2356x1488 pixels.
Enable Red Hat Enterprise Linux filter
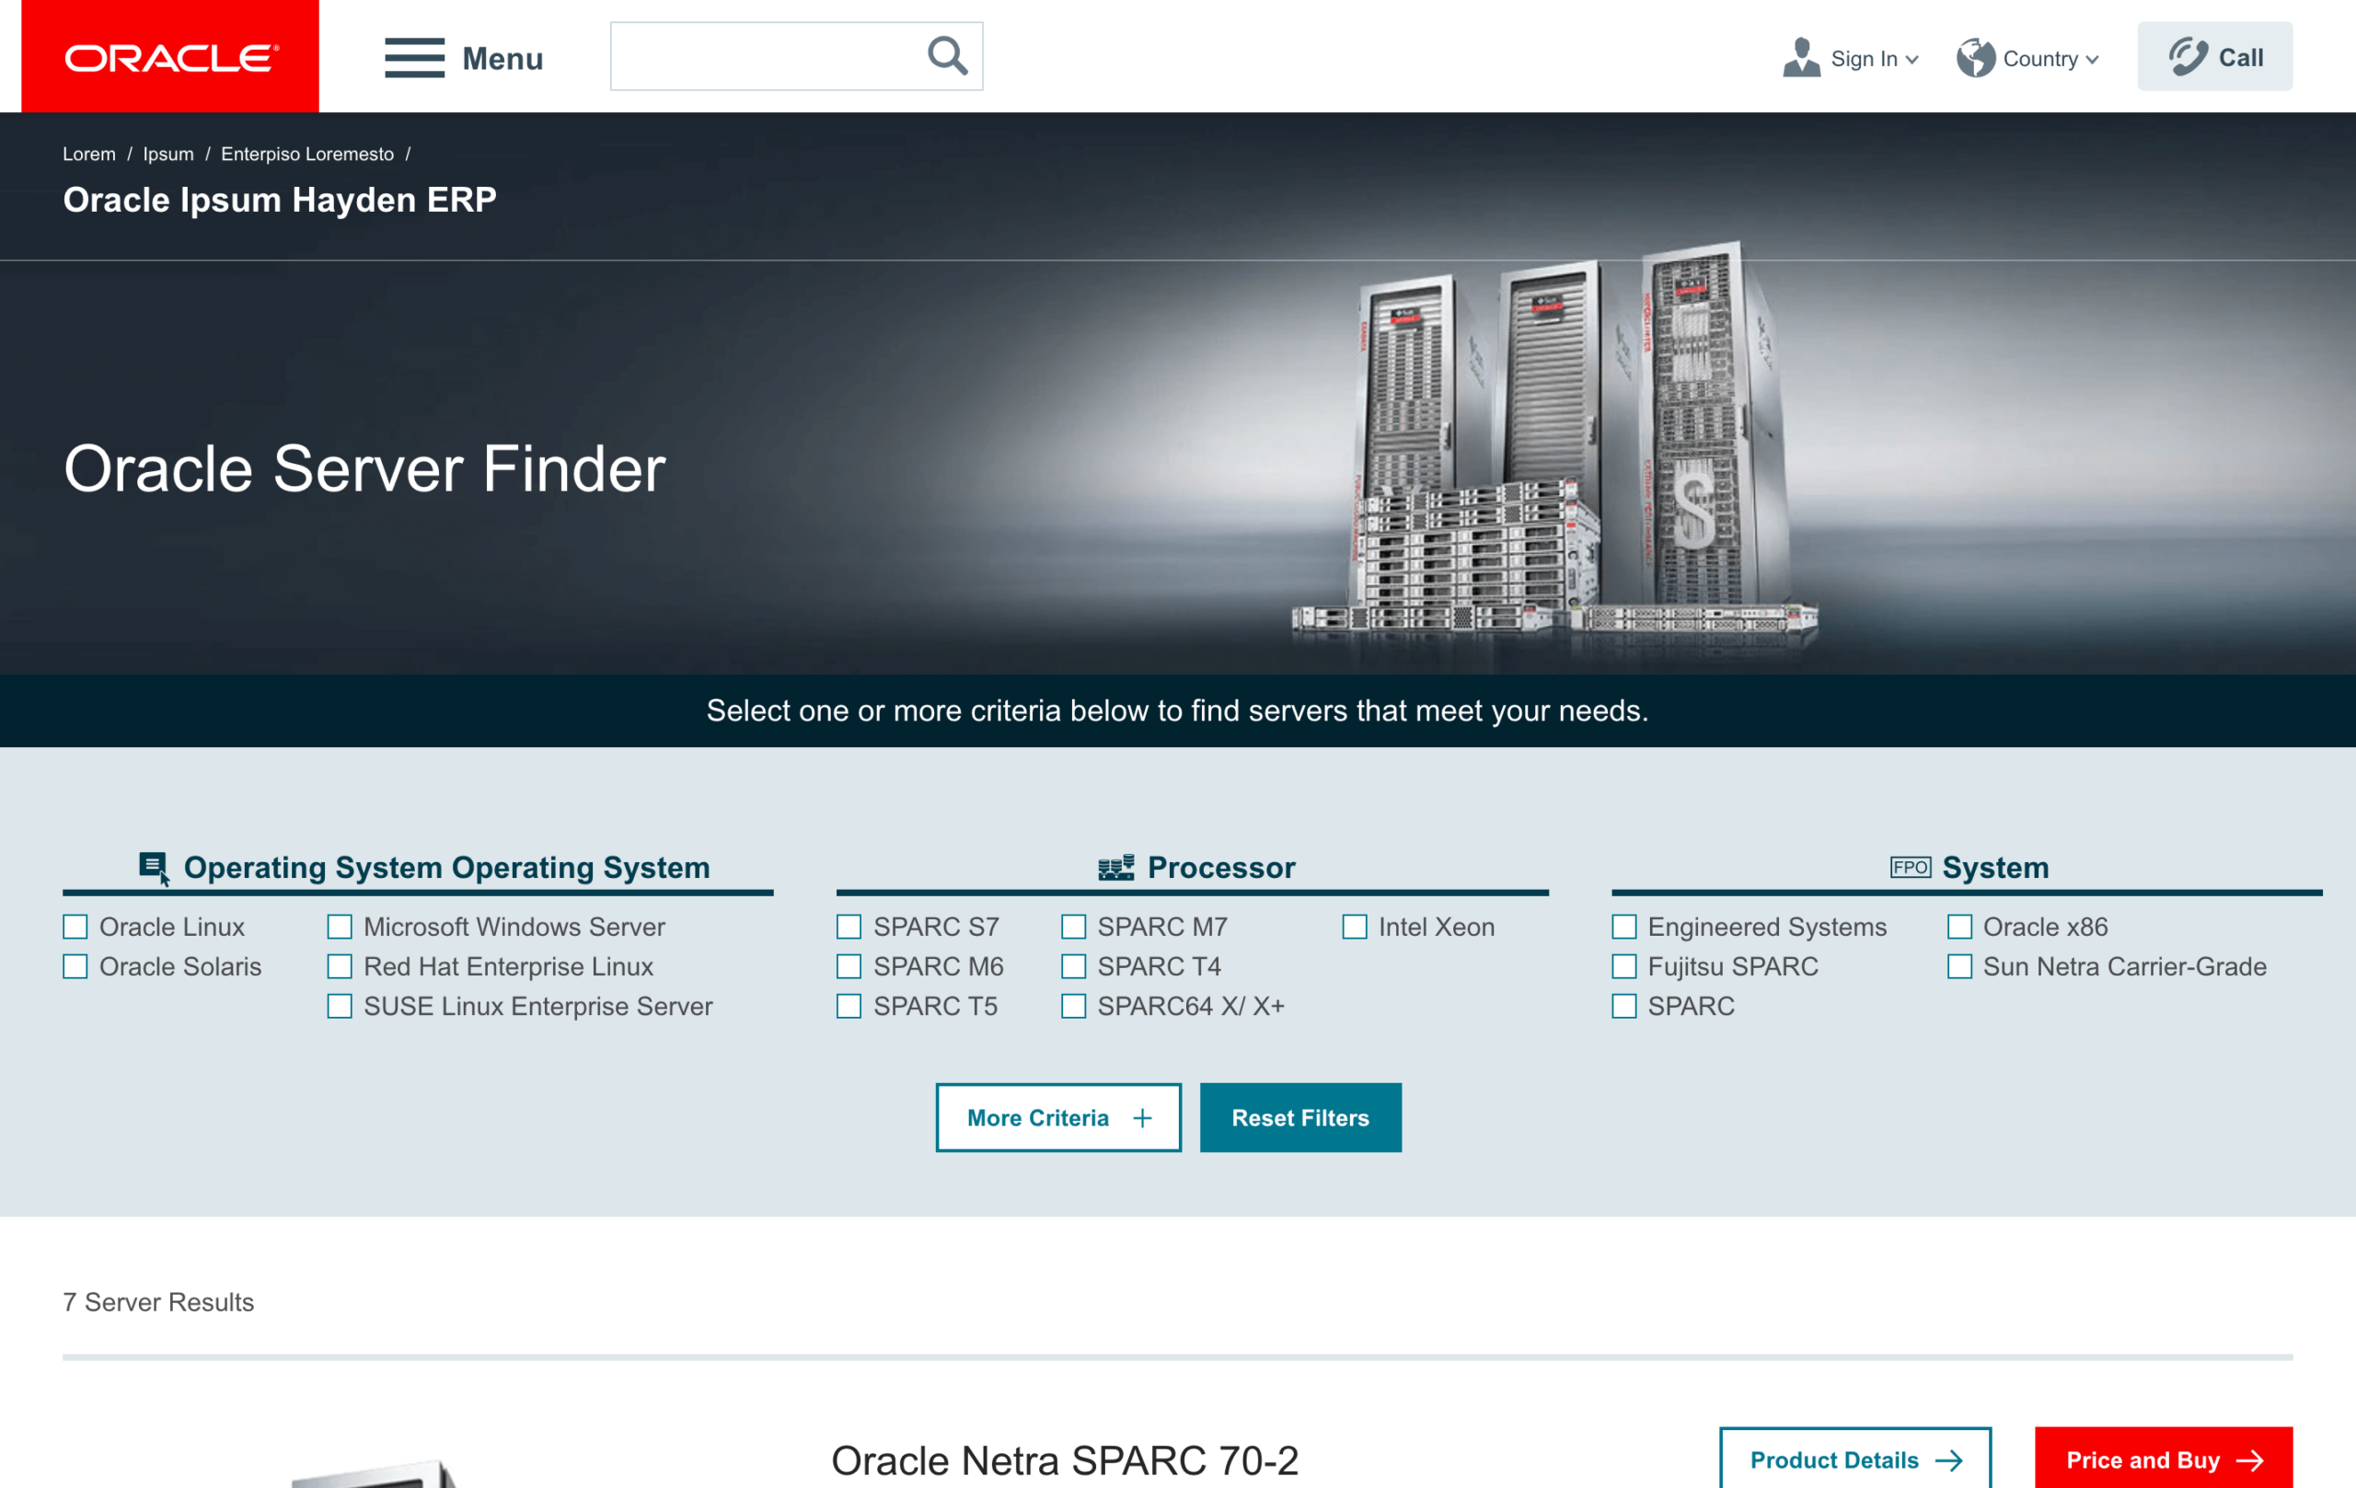click(x=340, y=966)
